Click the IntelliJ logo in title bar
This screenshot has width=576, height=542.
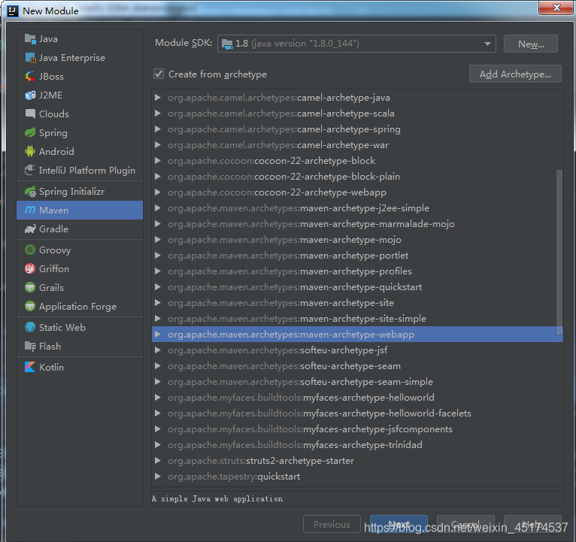[13, 11]
